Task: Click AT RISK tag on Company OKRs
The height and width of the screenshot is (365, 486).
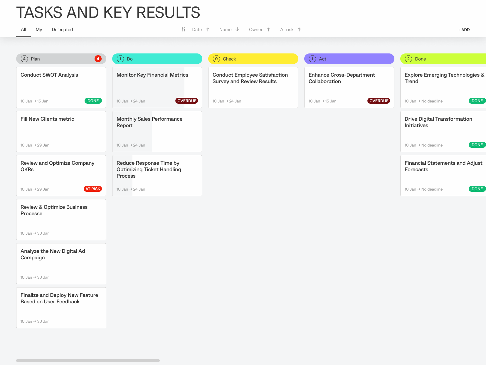Action: (x=93, y=189)
